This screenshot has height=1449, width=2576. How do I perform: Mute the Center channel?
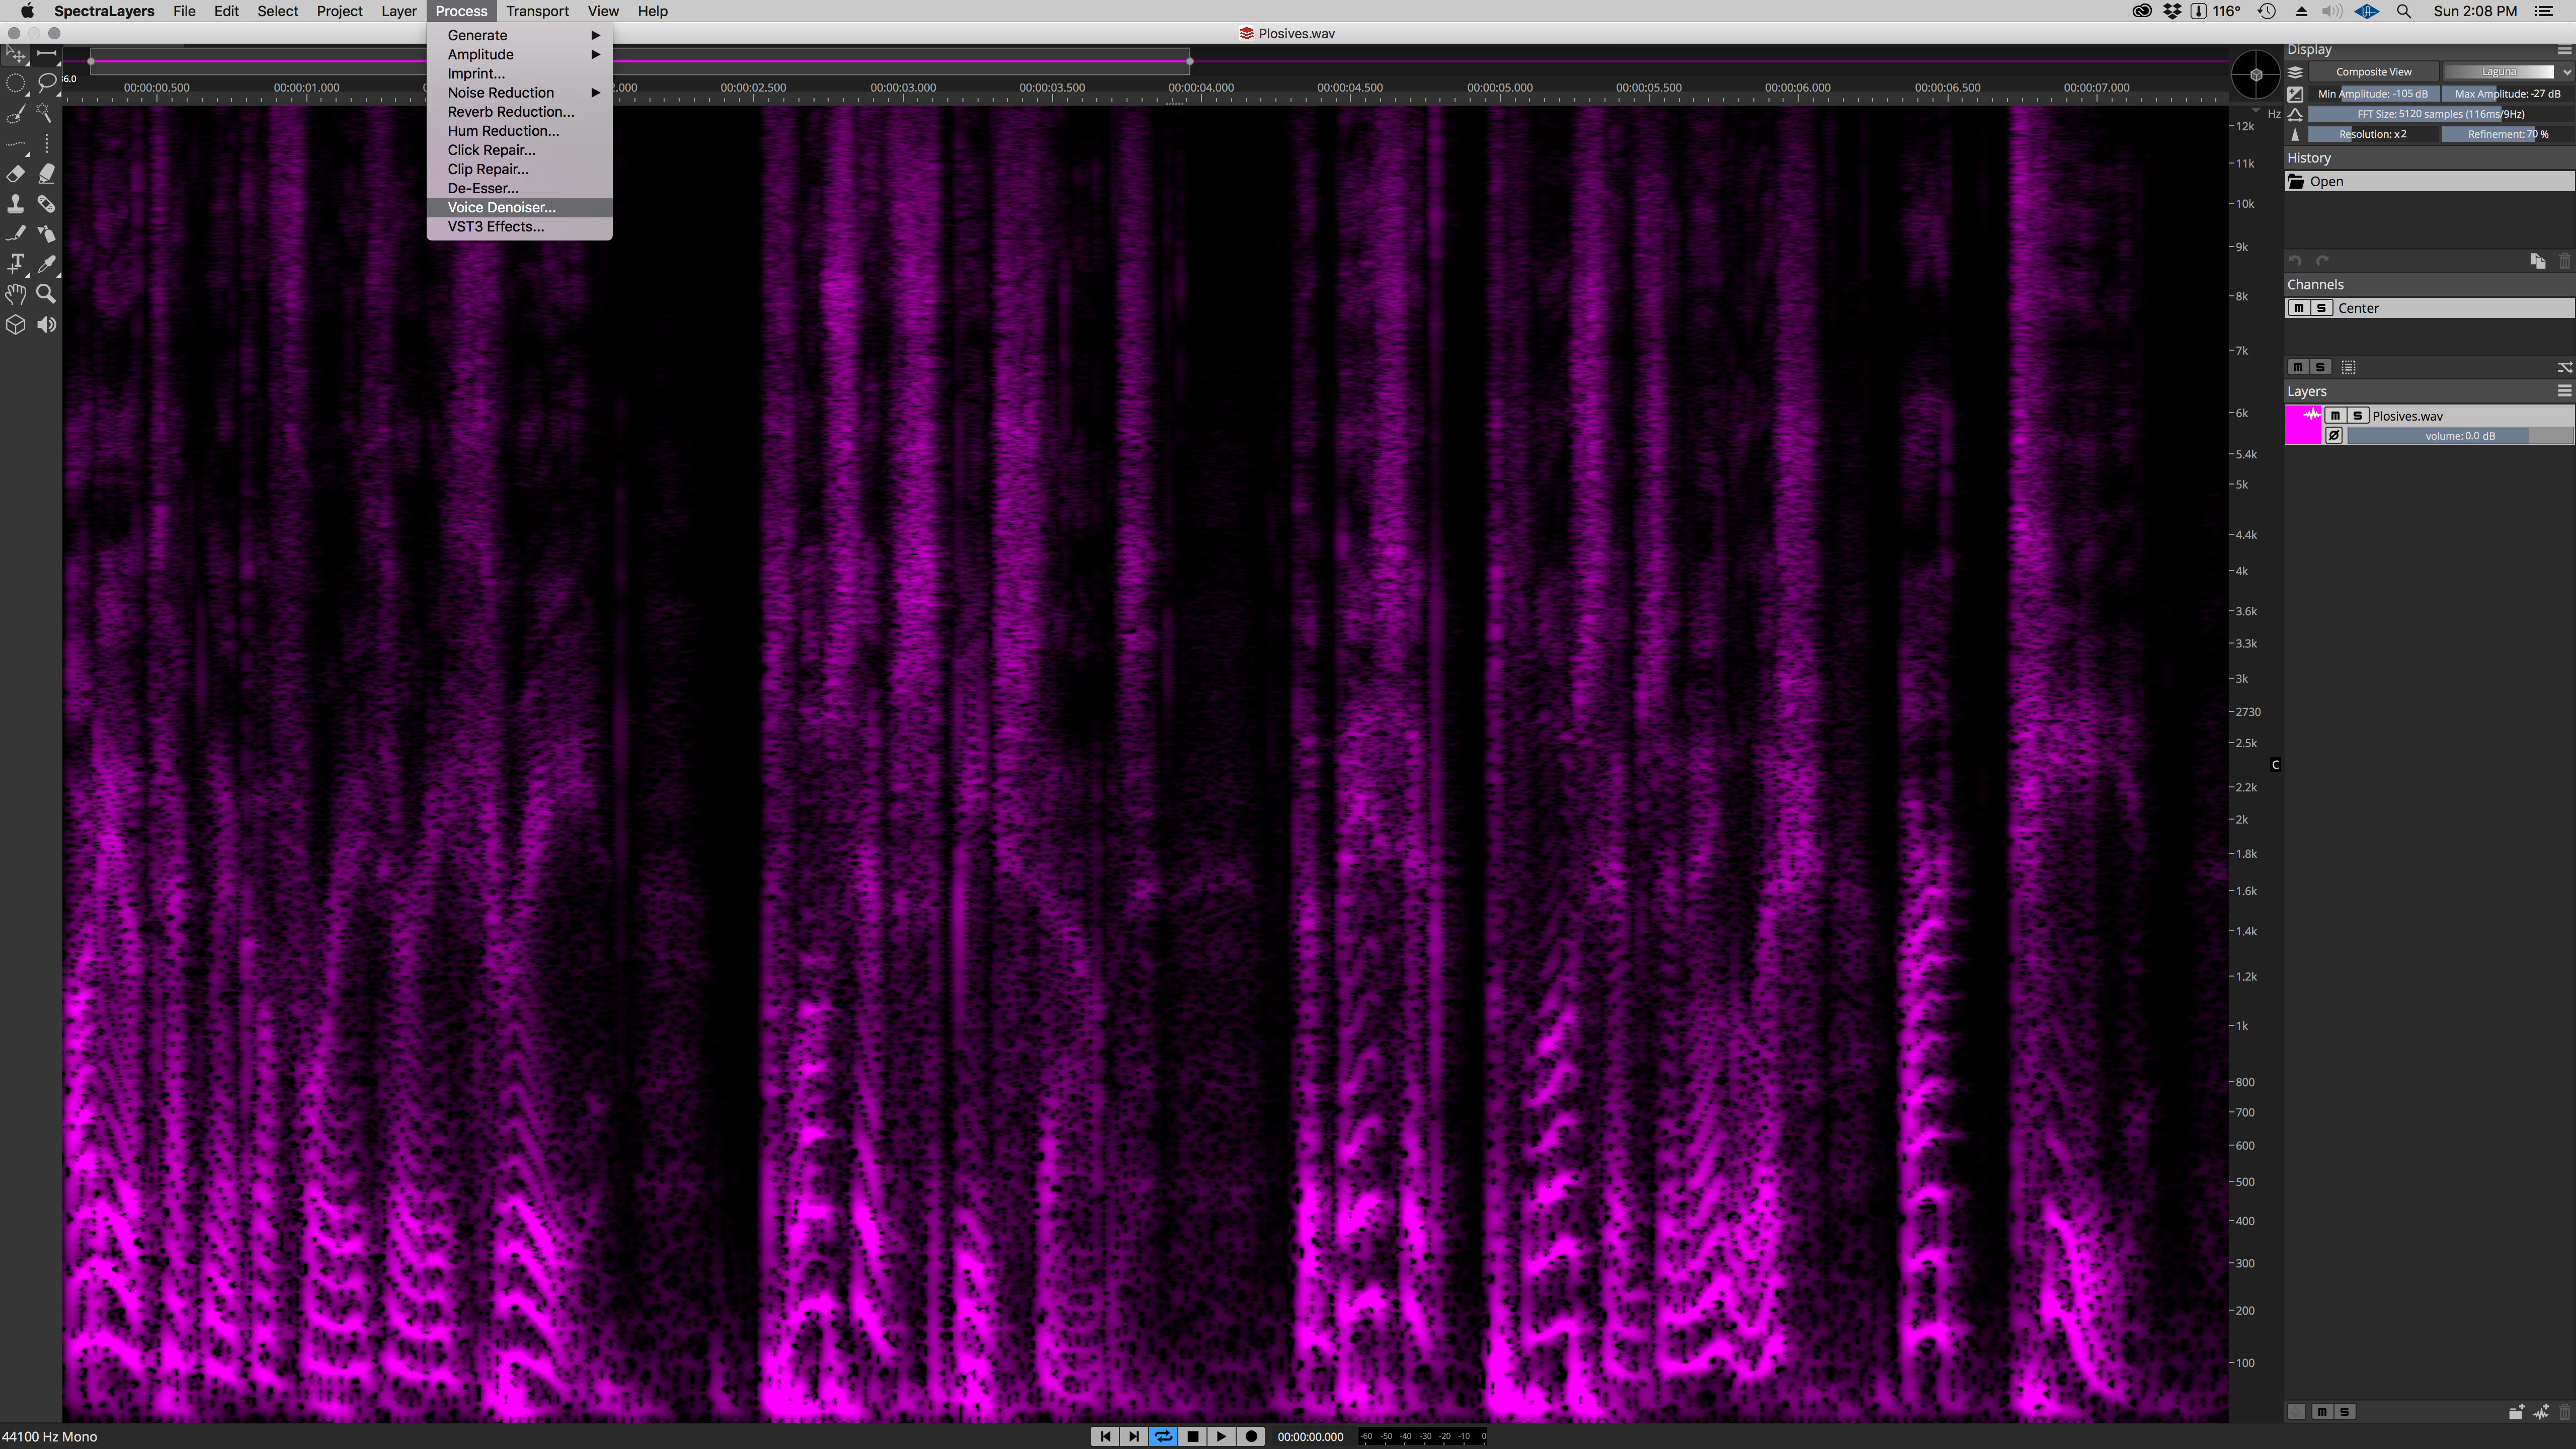pyautogui.click(x=2300, y=308)
